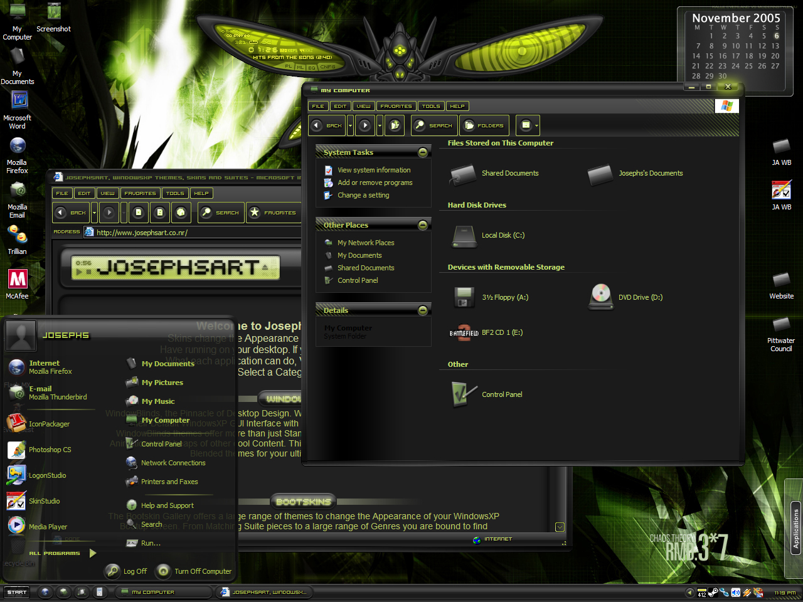
Task: Open Control Panel under Other section
Action: click(487, 394)
